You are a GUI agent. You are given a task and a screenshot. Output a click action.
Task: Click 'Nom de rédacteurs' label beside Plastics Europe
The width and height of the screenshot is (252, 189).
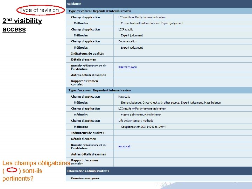pos(89,67)
